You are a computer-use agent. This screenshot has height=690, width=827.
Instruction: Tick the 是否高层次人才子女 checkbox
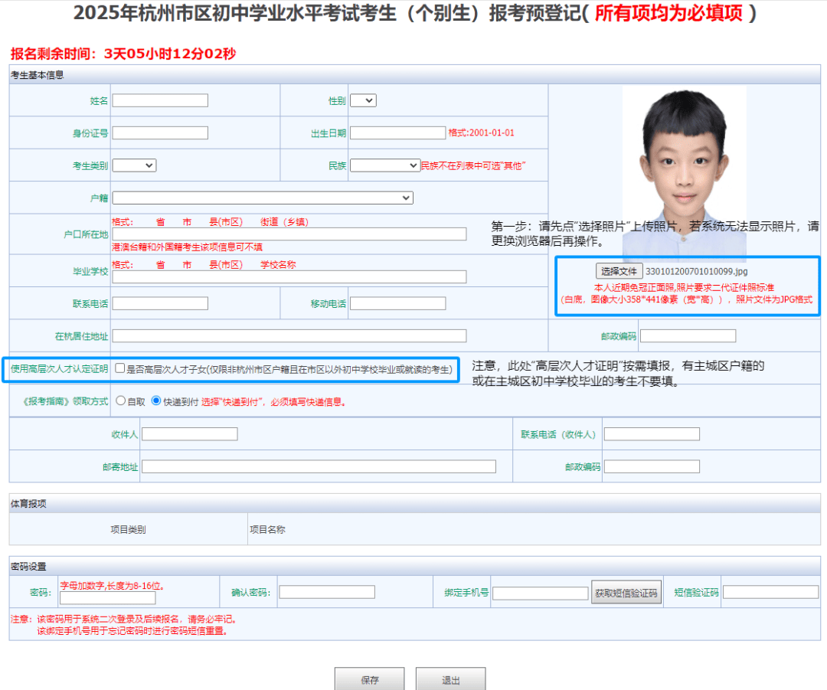(120, 368)
